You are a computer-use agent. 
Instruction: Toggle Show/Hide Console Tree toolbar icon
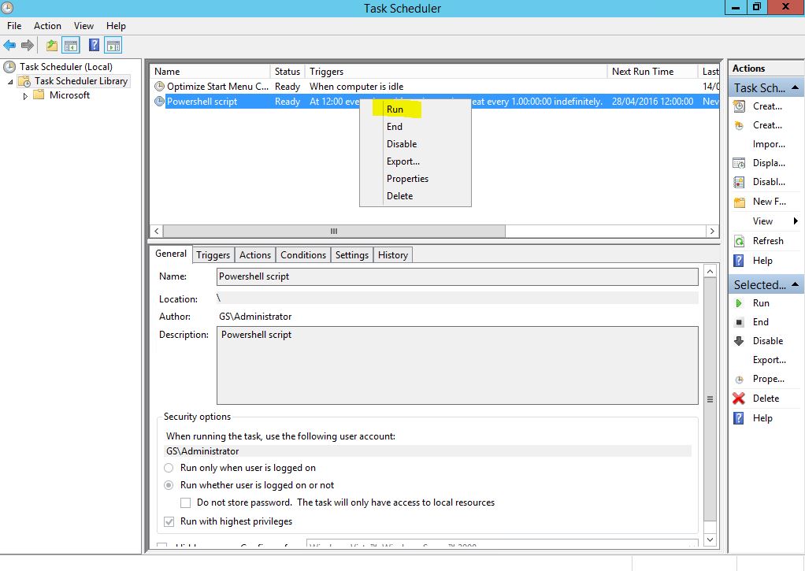[x=71, y=45]
